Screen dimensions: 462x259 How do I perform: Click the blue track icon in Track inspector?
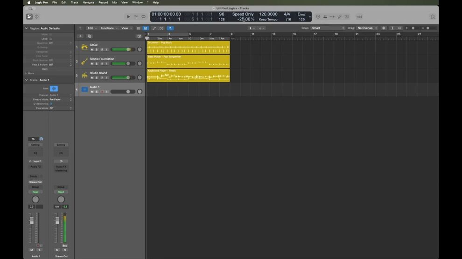(54, 88)
